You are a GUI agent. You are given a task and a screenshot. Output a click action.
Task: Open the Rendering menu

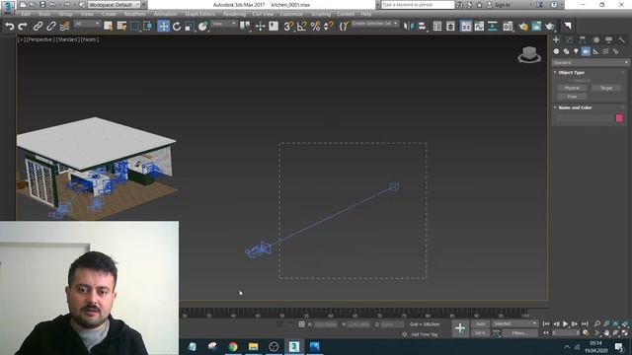coord(234,14)
